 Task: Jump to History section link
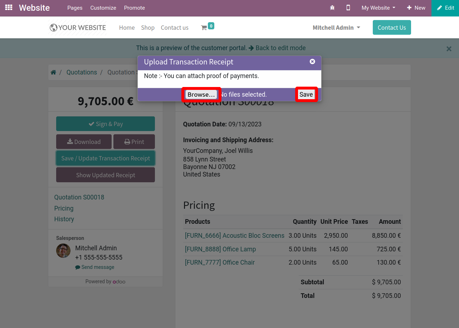pos(64,219)
